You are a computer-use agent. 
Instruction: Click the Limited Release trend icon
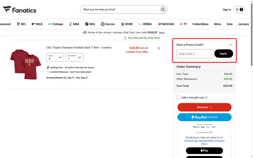pyautogui.click(x=48, y=72)
